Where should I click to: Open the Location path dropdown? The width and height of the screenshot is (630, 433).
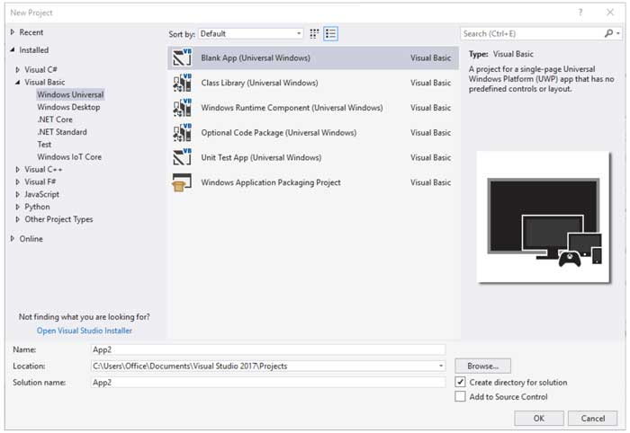(x=441, y=366)
